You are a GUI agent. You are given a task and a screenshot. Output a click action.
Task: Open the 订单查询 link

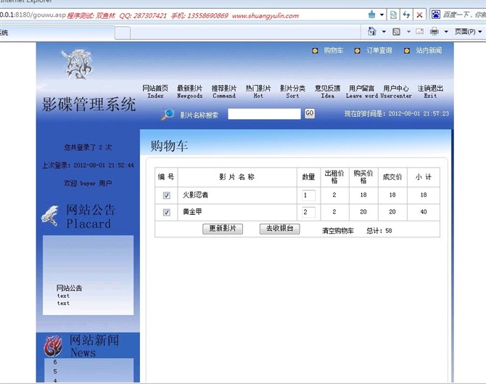pyautogui.click(x=379, y=50)
